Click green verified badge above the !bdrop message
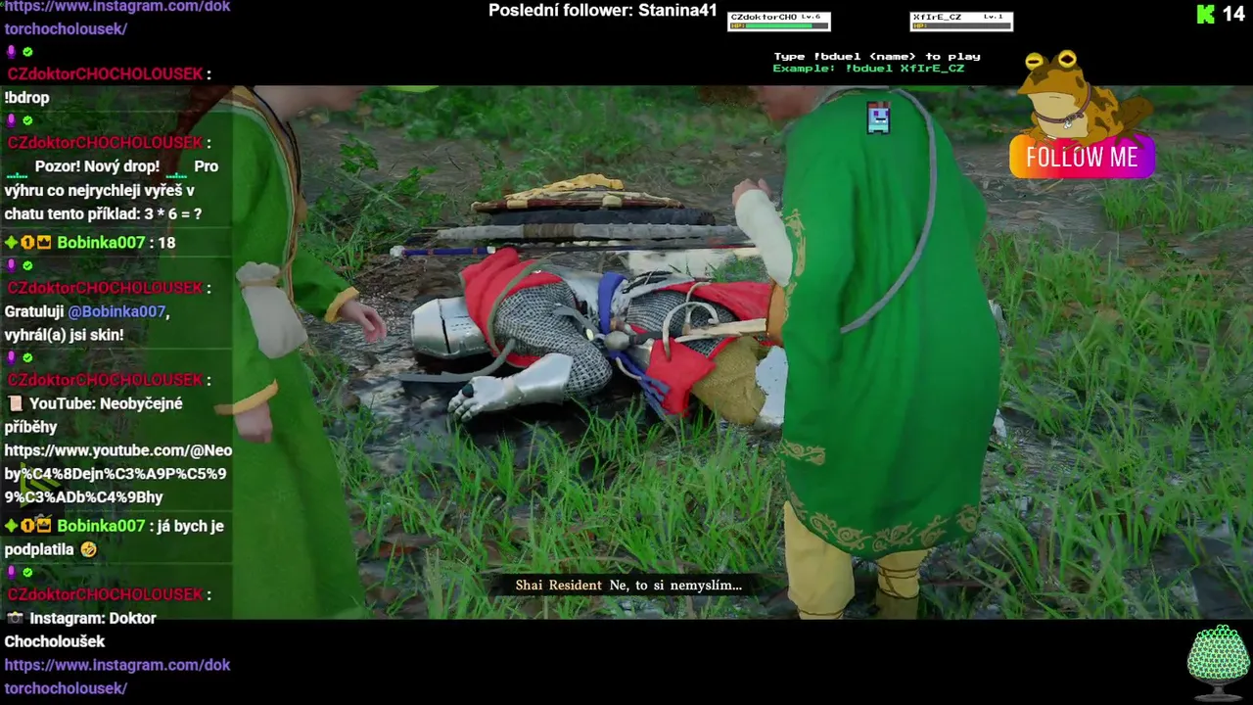 pyautogui.click(x=27, y=52)
